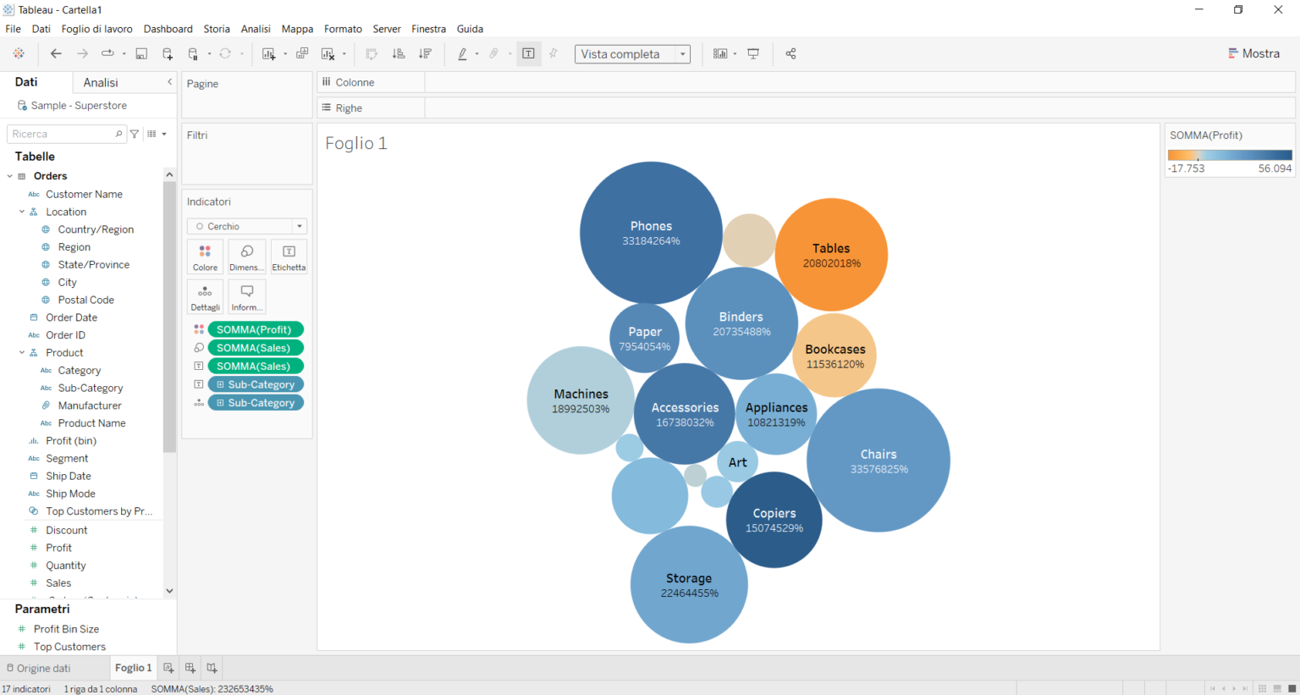
Task: Toggle mark labels with the T toolbar button
Action: pyautogui.click(x=528, y=53)
